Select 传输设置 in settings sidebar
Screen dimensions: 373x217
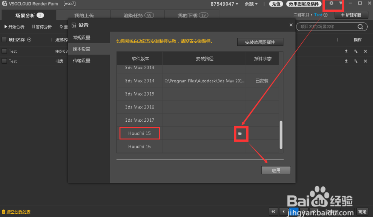tap(89, 61)
